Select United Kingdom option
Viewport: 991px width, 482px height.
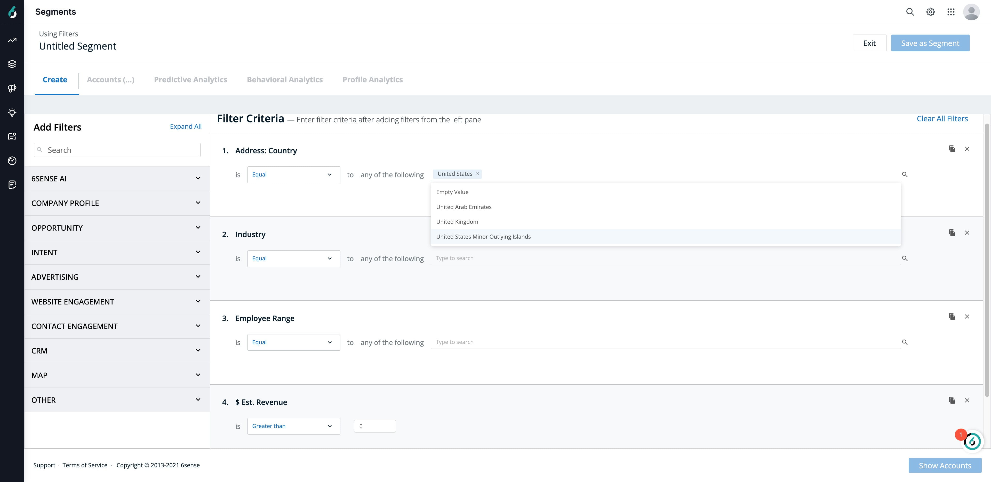[x=666, y=222]
